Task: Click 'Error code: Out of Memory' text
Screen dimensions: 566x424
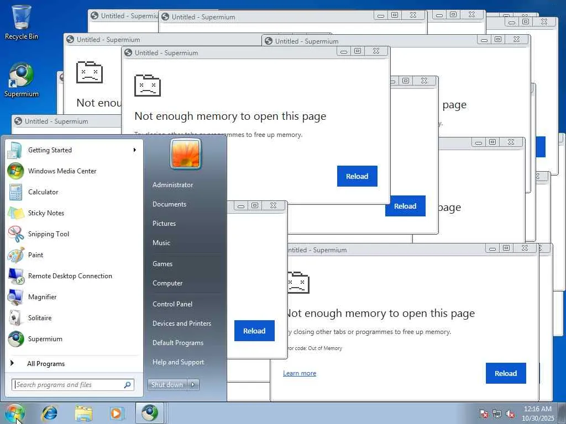Action: coord(315,348)
